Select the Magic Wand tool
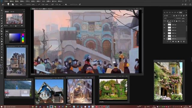The height and width of the screenshot is (108, 192). [2, 18]
